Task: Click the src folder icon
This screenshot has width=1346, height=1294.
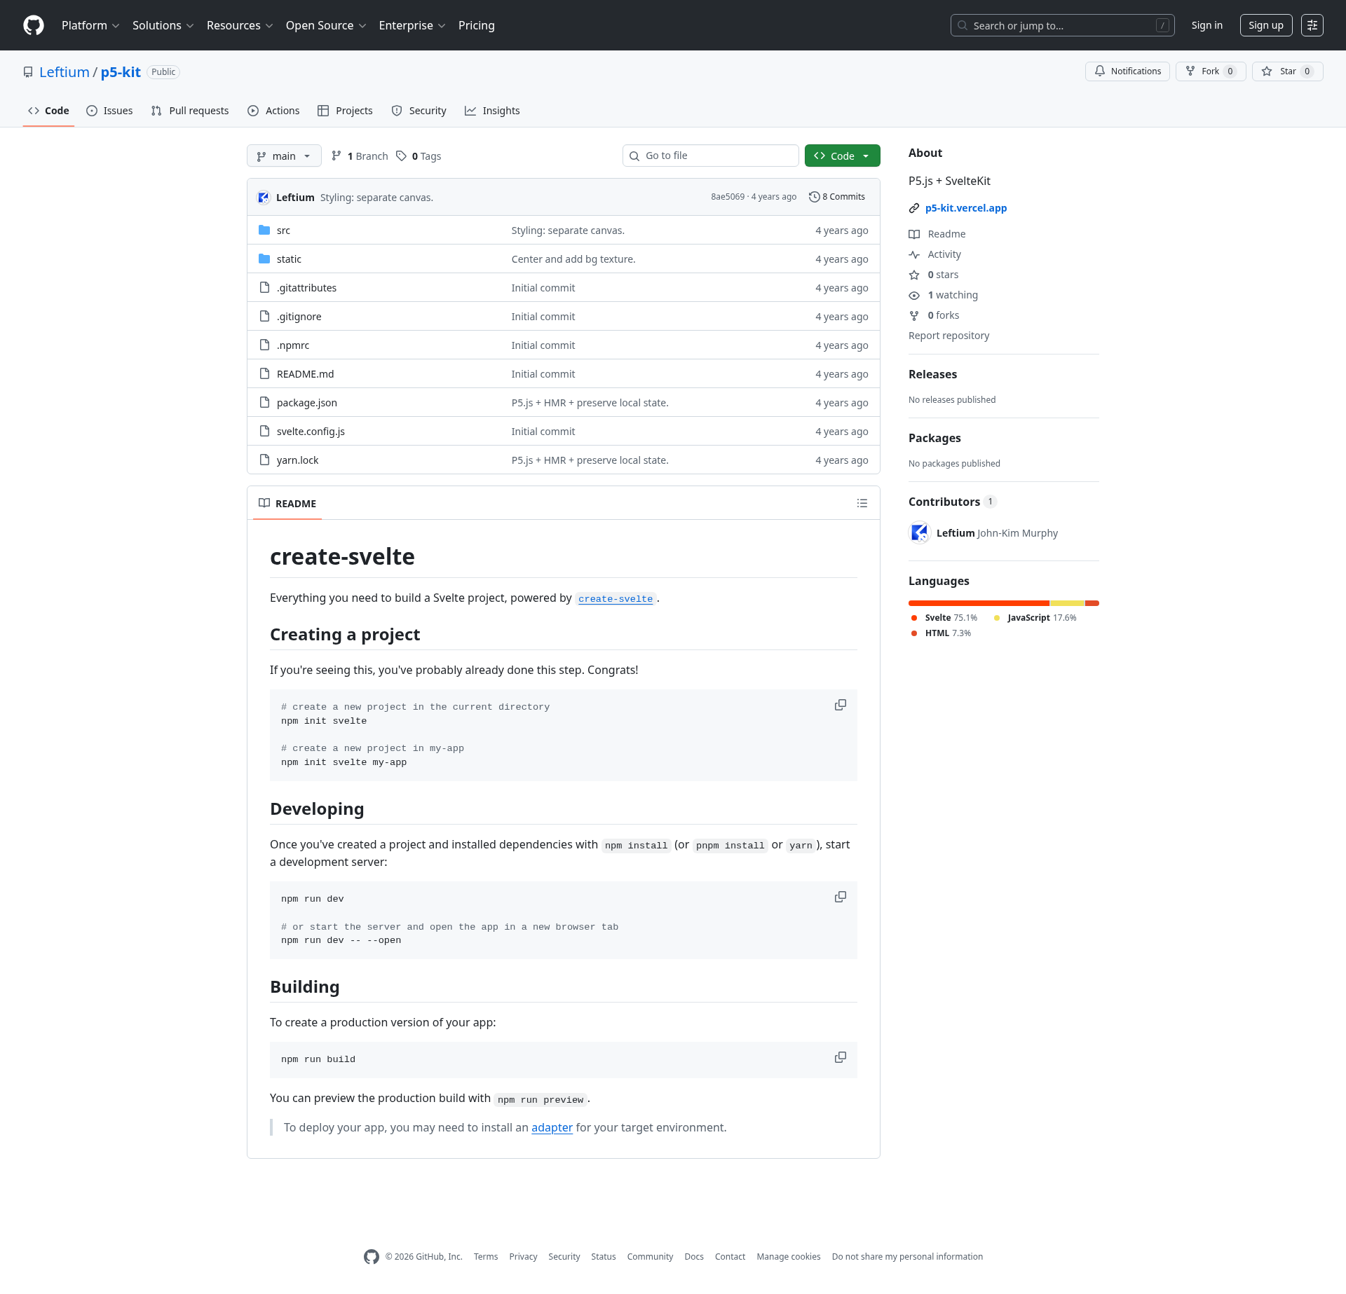Action: pos(264,230)
